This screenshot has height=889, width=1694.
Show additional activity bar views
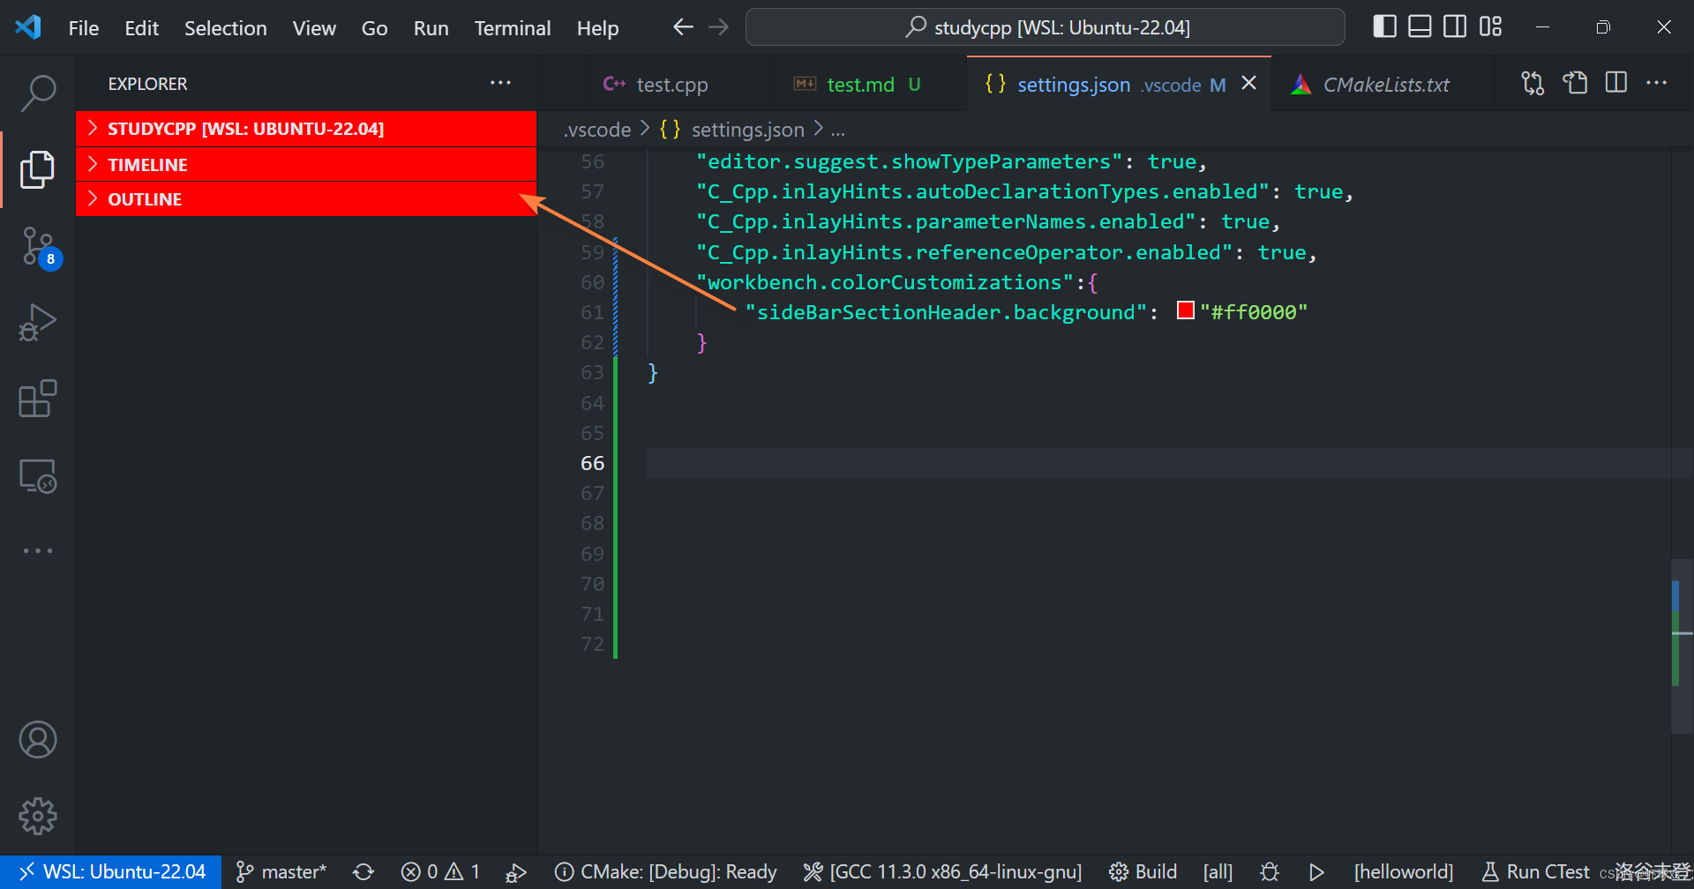pyautogui.click(x=38, y=550)
